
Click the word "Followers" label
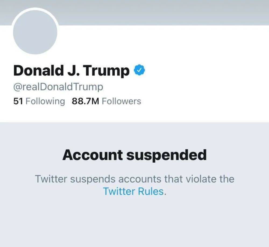[x=122, y=101]
